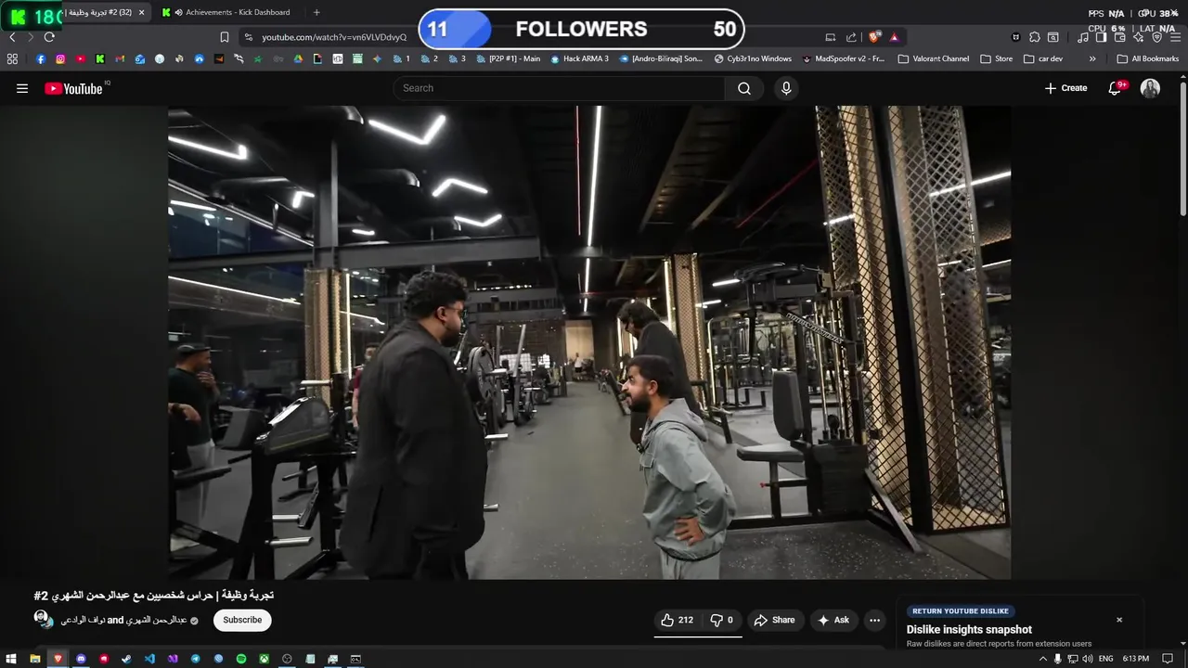
Task: Open the Kick bookmark icon
Action: click(x=100, y=58)
